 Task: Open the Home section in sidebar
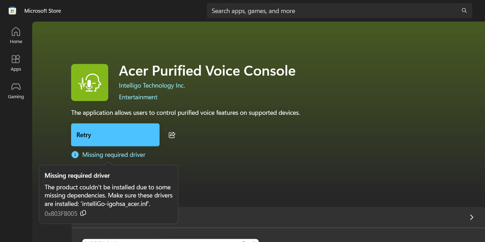[16, 35]
